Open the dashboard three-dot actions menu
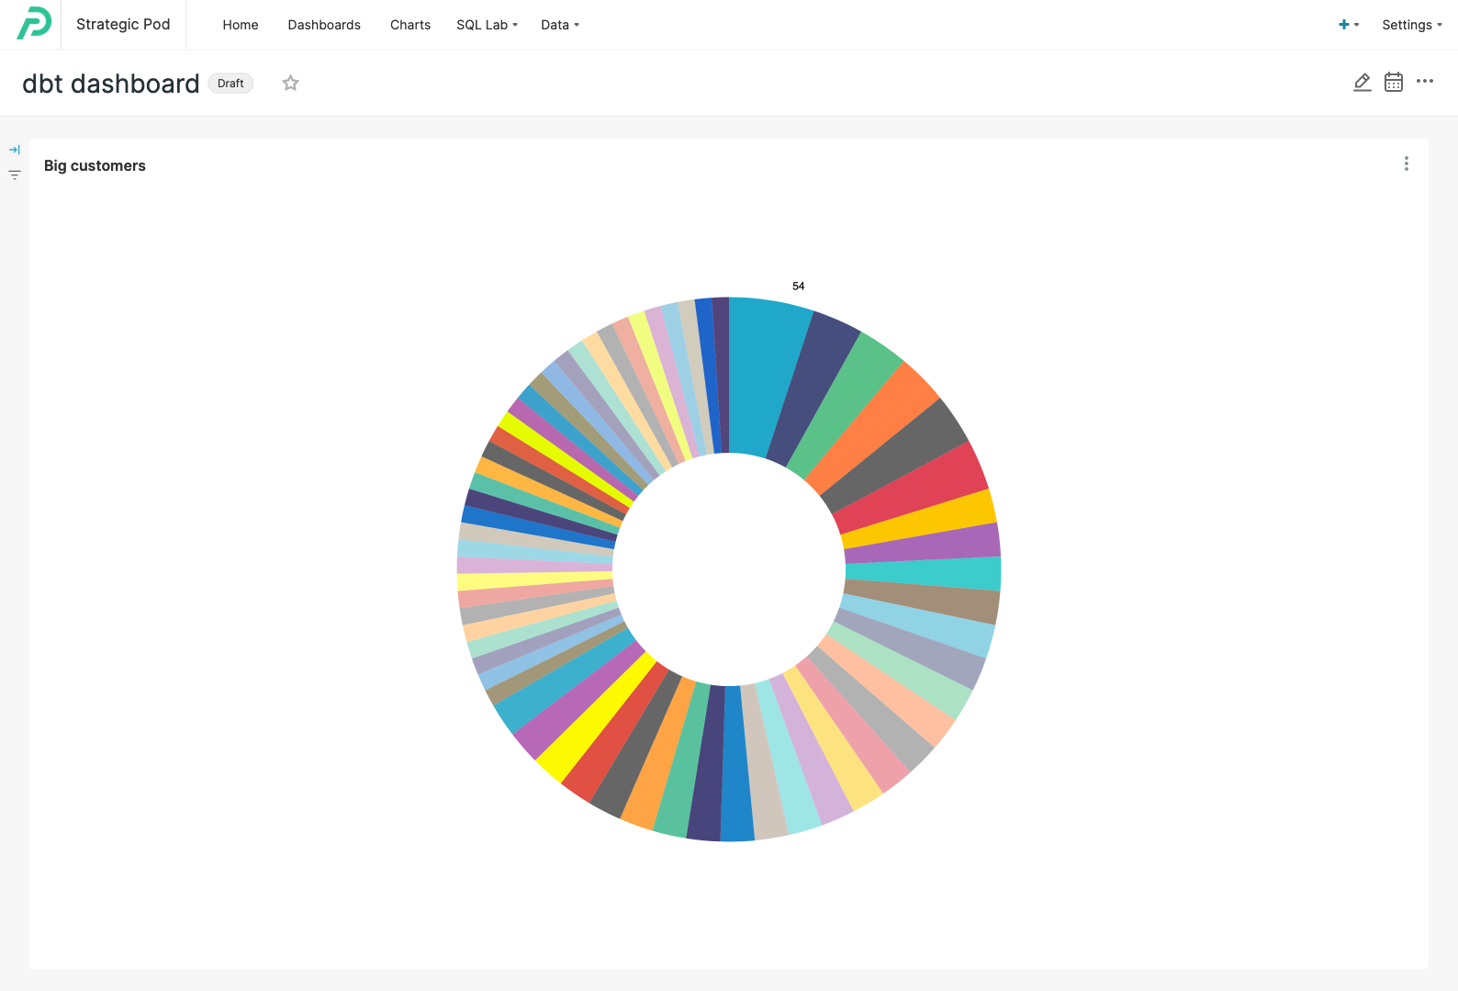The width and height of the screenshot is (1458, 991). tap(1424, 82)
